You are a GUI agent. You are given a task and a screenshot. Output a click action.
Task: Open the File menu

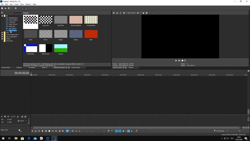[x=2, y=4]
